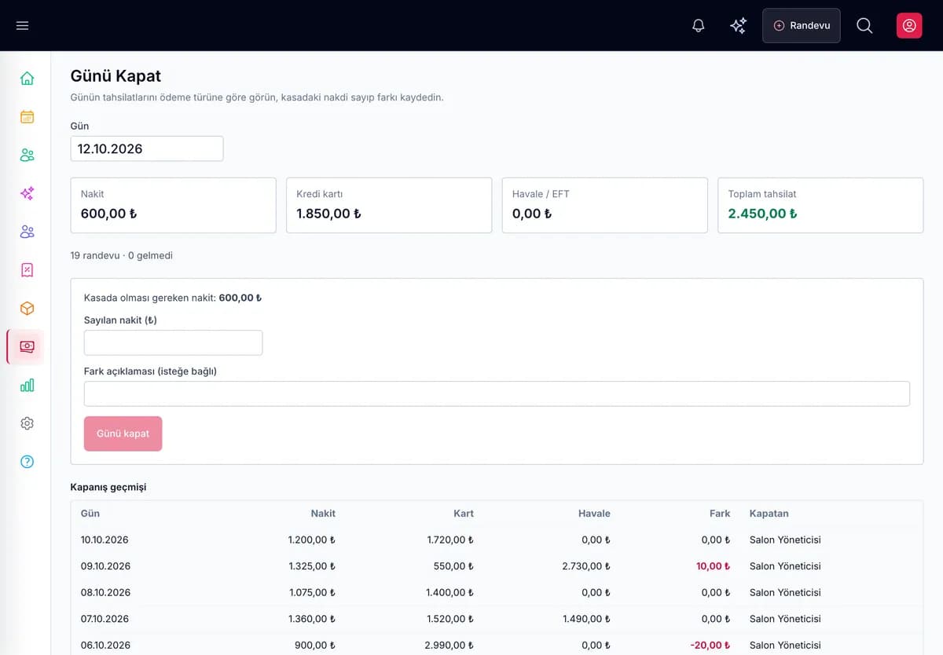Select the 08.10.2026 history row date
Viewport: 943px width, 655px height.
coord(105,593)
